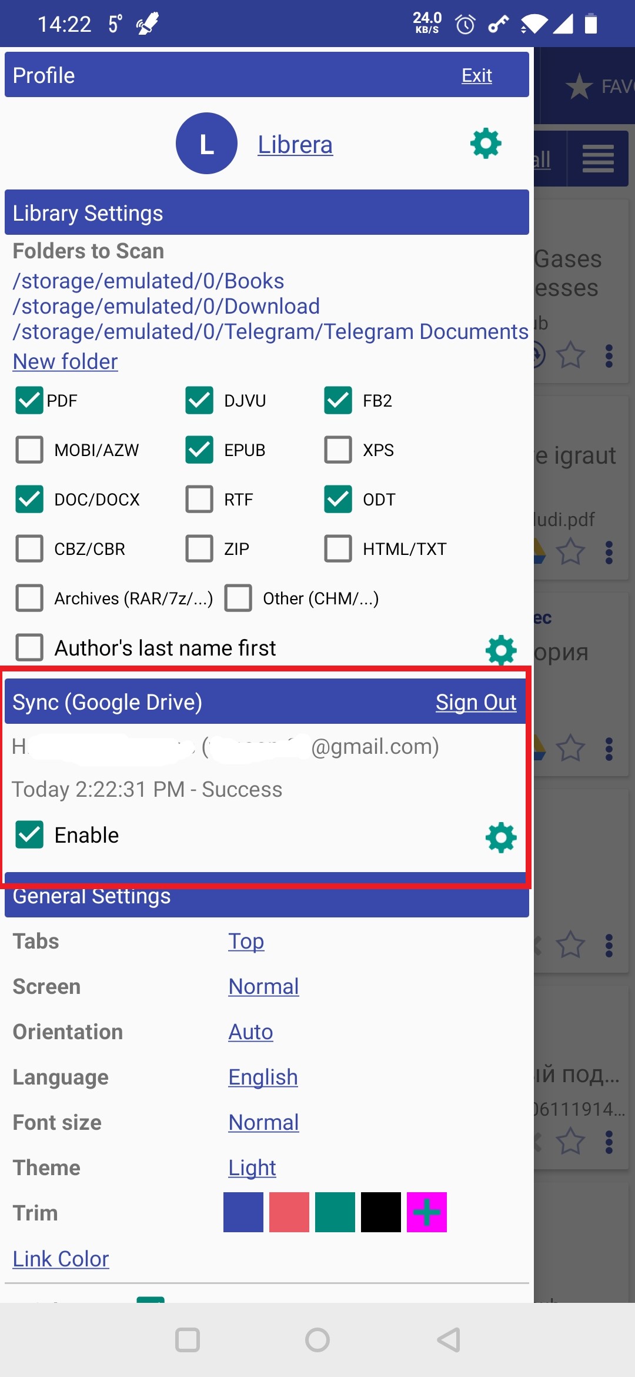The image size is (635, 1377).
Task: Change Theme option showing Light
Action: tap(252, 1168)
